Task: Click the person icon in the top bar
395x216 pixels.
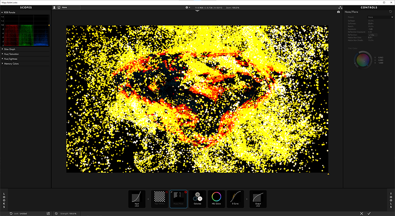Action: pos(54,7)
